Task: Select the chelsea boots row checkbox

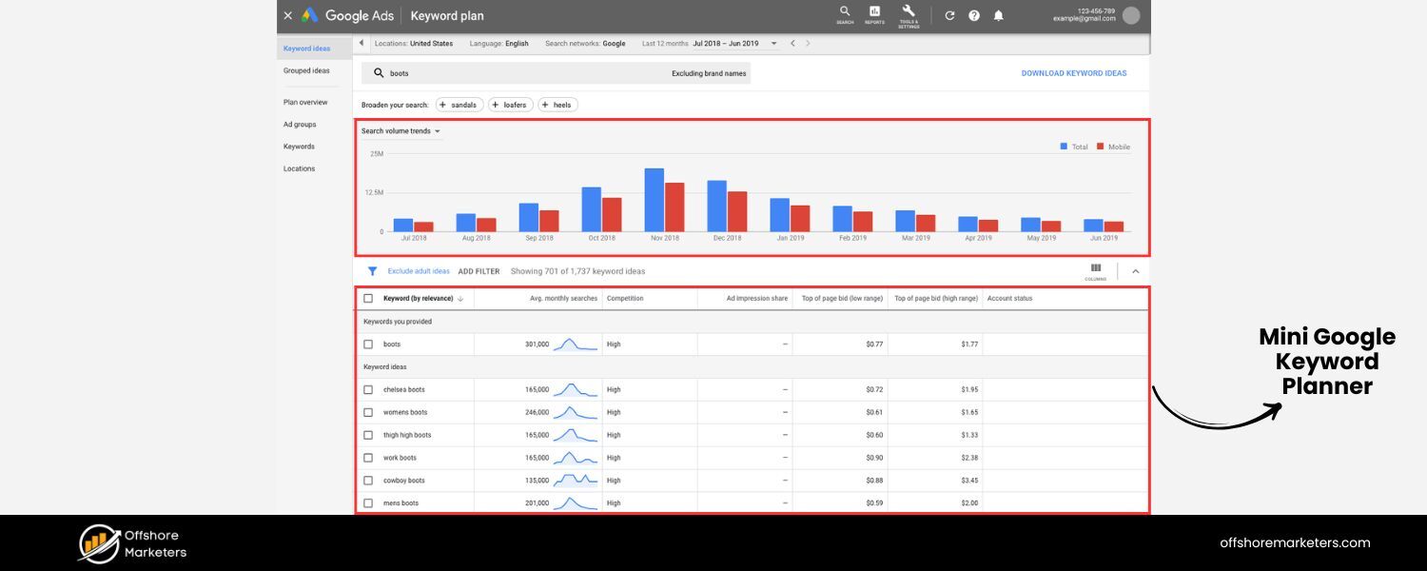Action: pyautogui.click(x=368, y=389)
